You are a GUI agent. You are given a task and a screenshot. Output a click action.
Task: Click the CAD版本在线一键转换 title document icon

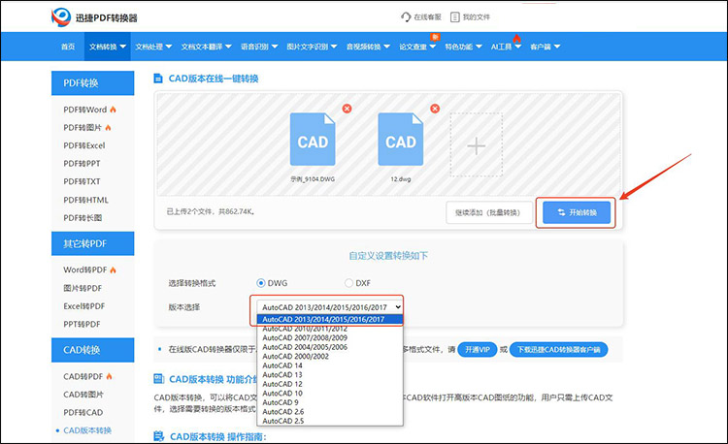(158, 79)
